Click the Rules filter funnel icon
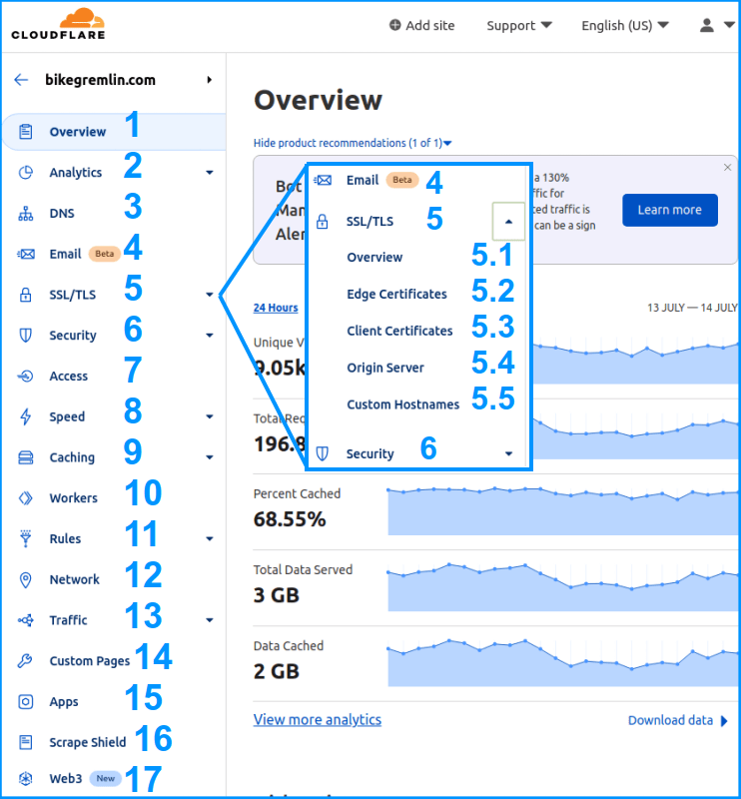The image size is (741, 799). pyautogui.click(x=26, y=538)
